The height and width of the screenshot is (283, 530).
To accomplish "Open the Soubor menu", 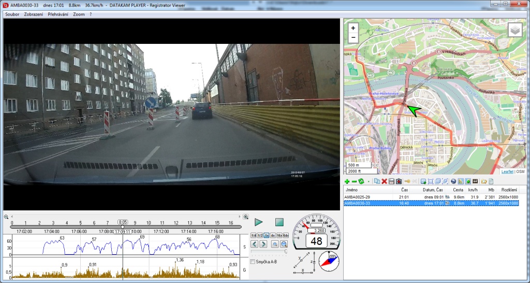I will tap(12, 14).
